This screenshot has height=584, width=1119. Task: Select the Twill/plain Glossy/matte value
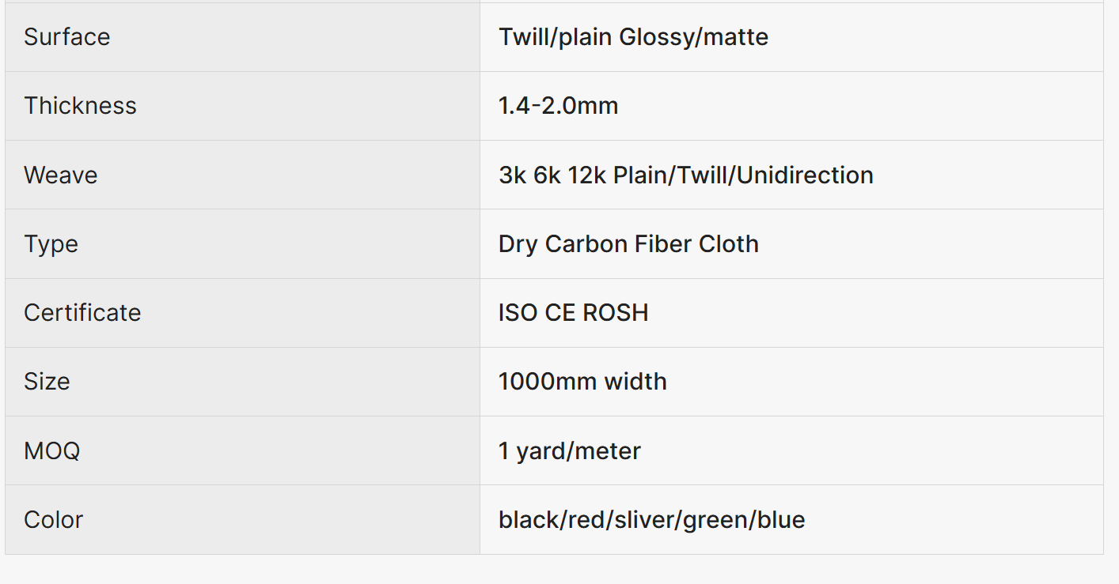(633, 37)
